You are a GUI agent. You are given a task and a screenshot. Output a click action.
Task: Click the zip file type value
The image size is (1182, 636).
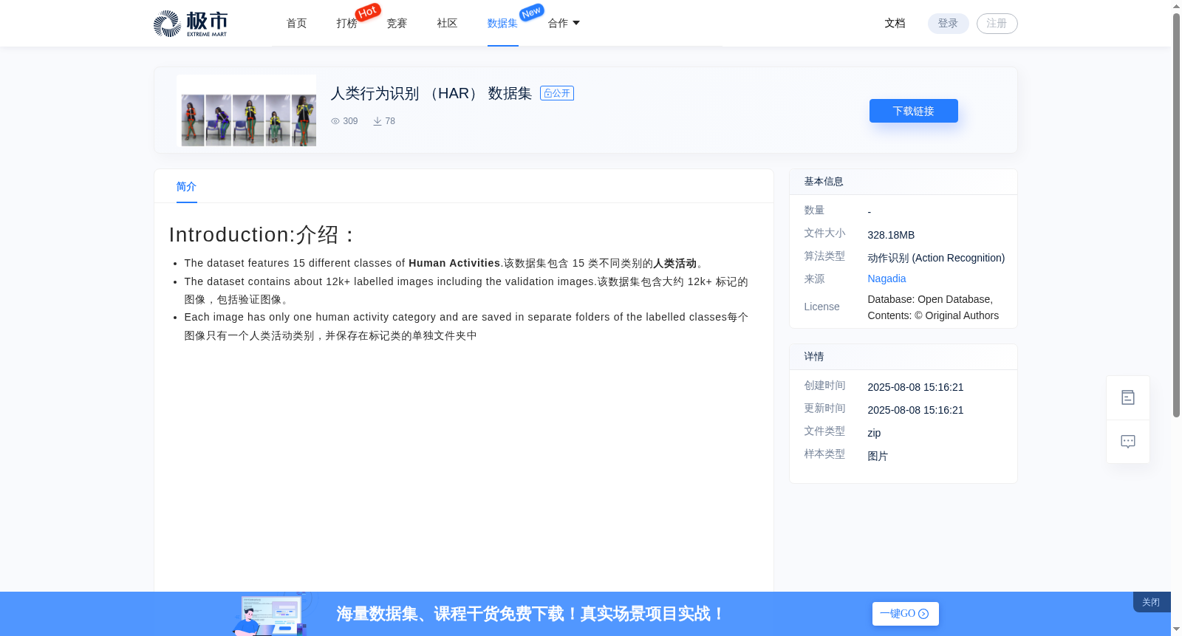tap(874, 433)
